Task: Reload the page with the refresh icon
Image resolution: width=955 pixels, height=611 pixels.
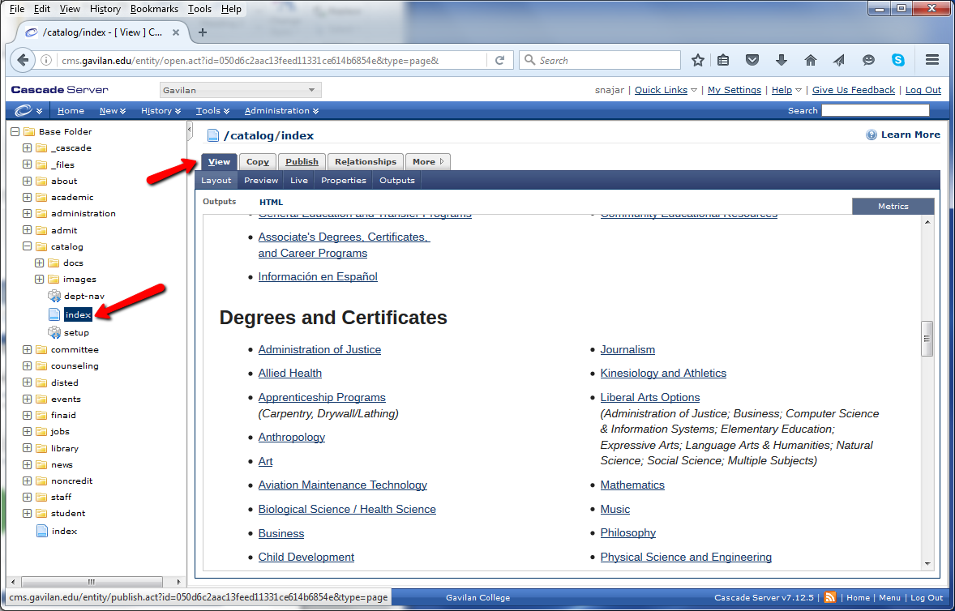Action: click(x=500, y=60)
